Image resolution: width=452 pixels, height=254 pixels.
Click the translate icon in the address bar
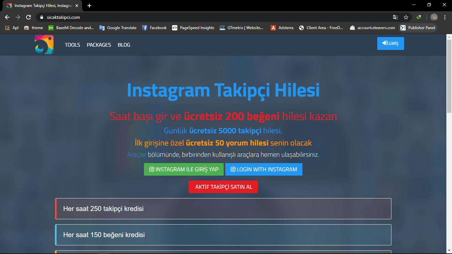[x=395, y=17]
